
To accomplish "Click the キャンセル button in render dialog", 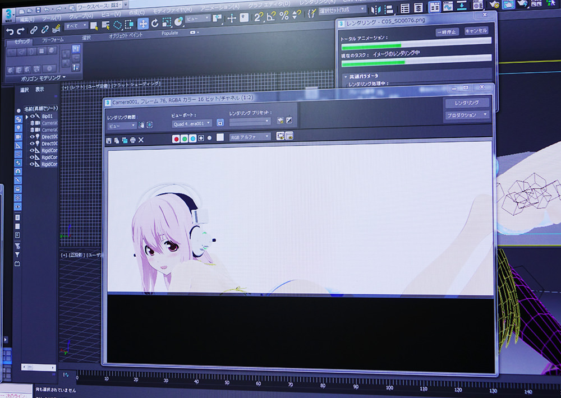I will (x=476, y=30).
